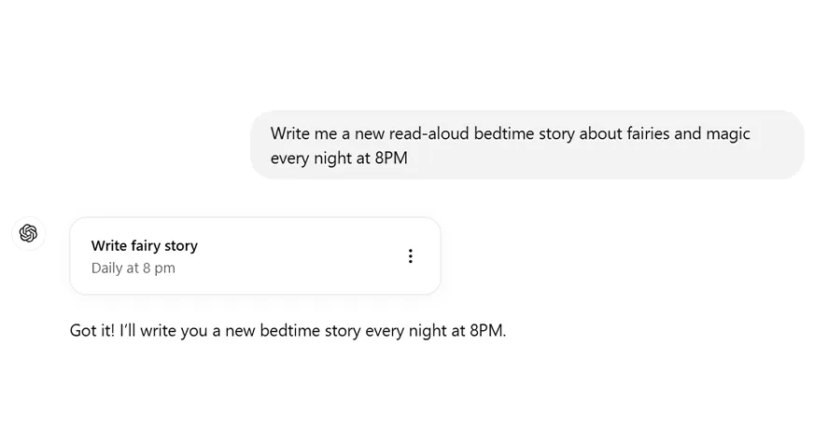
Task: Click the "Daily at 8 pm" schedule text
Action: point(133,268)
